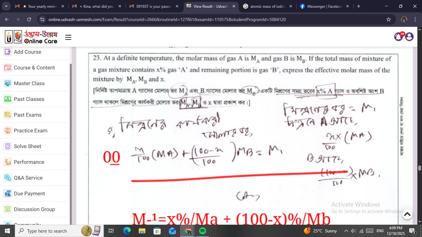Image resolution: width=422 pixels, height=237 pixels.
Task: Click the scroll-to-top chevron button
Action: click(x=407, y=214)
